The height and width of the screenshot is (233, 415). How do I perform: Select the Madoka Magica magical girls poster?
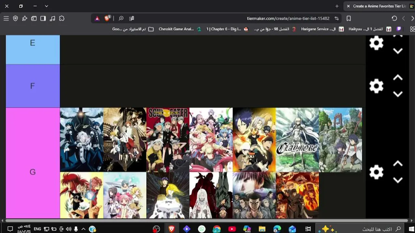click(x=125, y=195)
